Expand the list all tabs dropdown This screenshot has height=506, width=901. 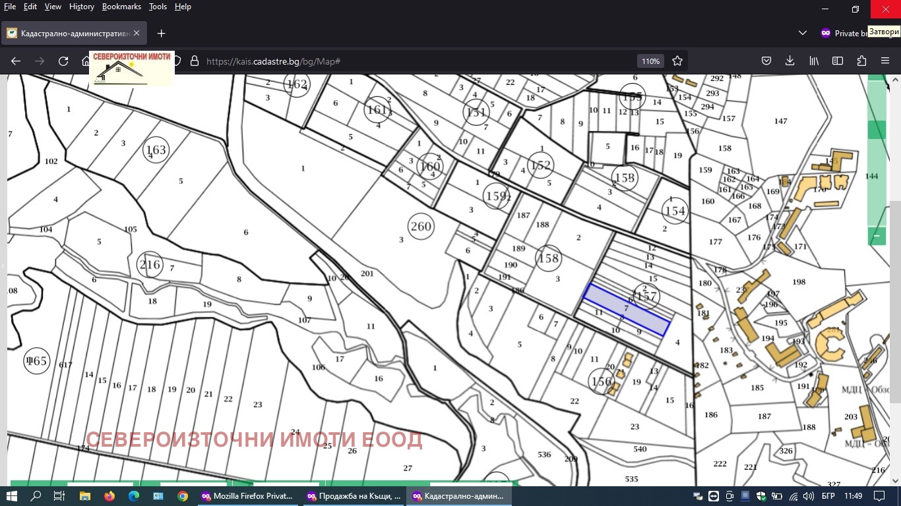803,33
